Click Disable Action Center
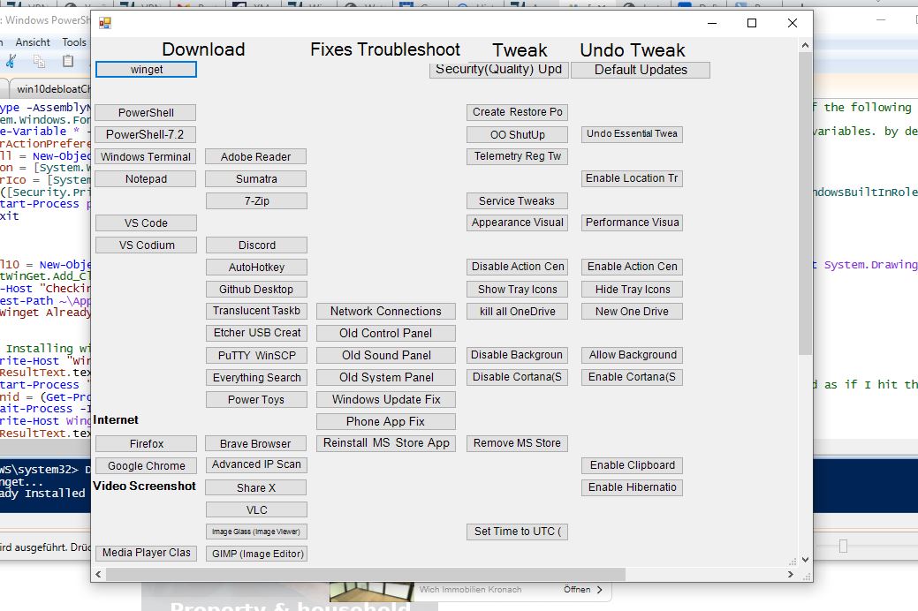This screenshot has width=918, height=611. click(517, 267)
